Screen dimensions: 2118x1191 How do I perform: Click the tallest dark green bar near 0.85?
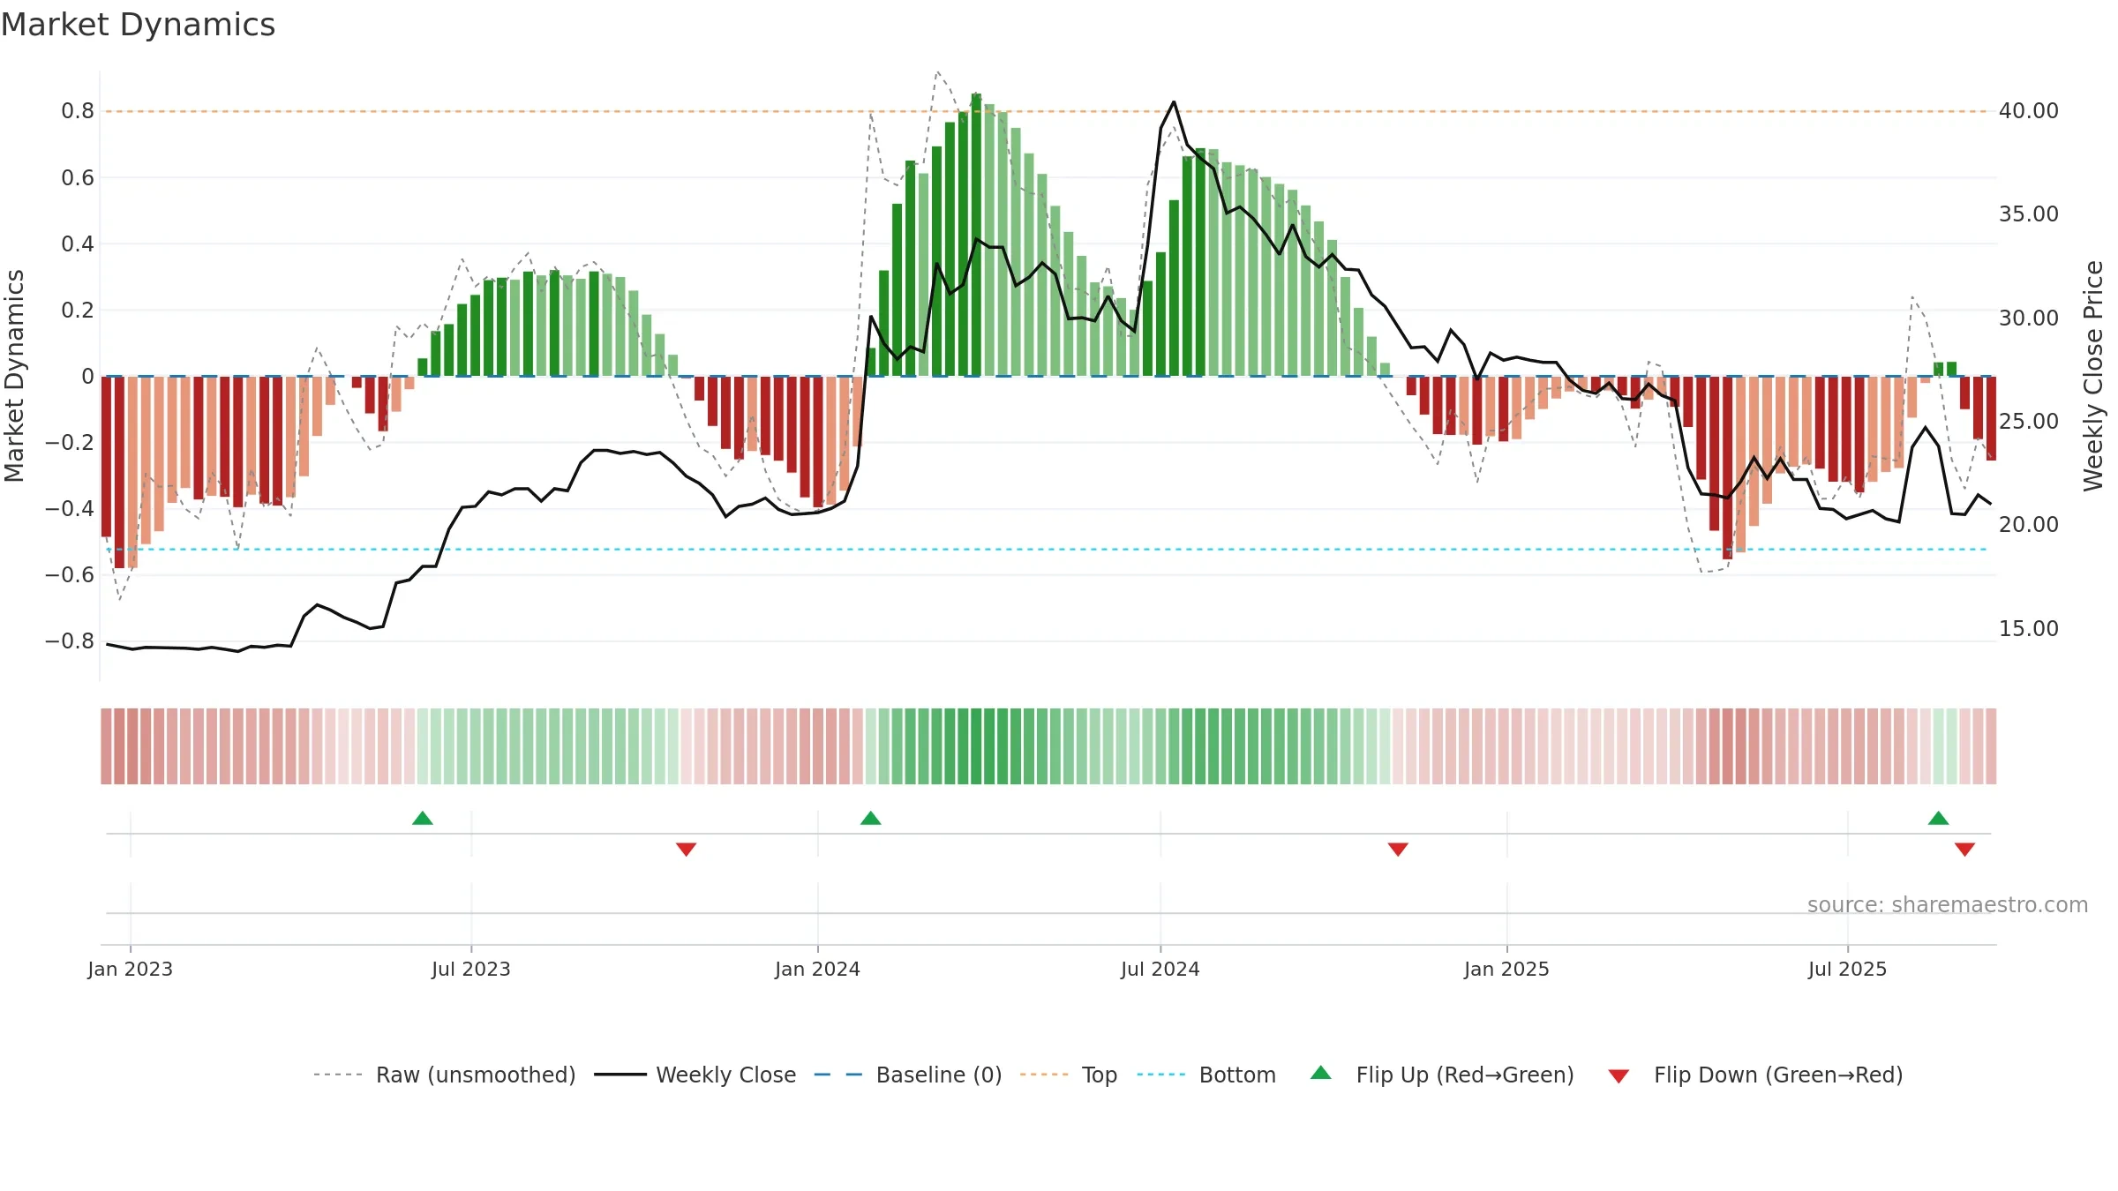(x=976, y=235)
